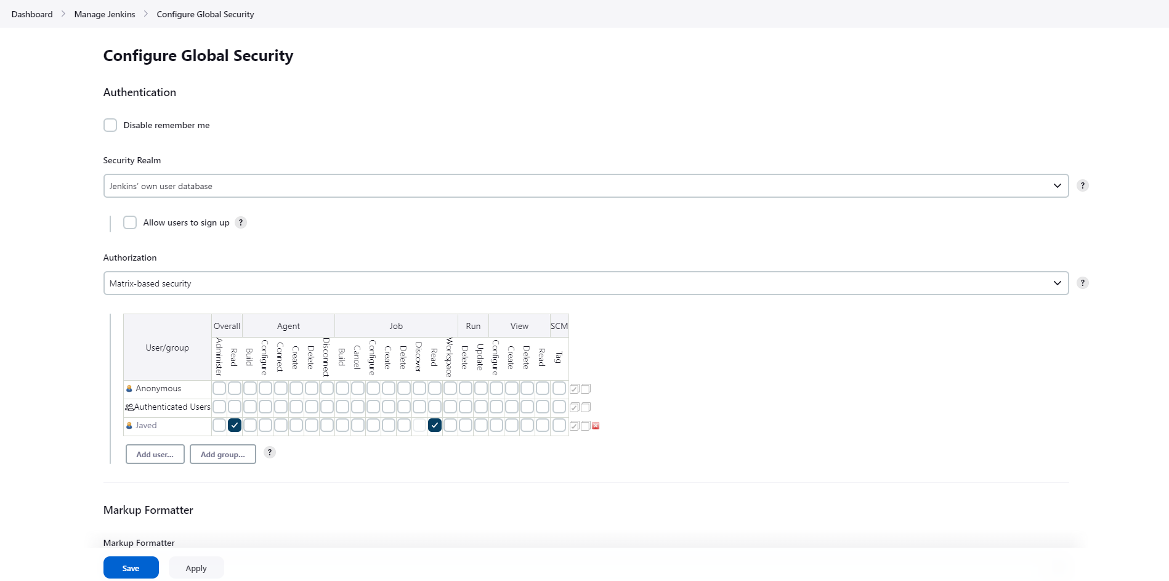Check Overall Administer for Authenticated Users
Screen dimensions: 1169x581
click(219, 407)
